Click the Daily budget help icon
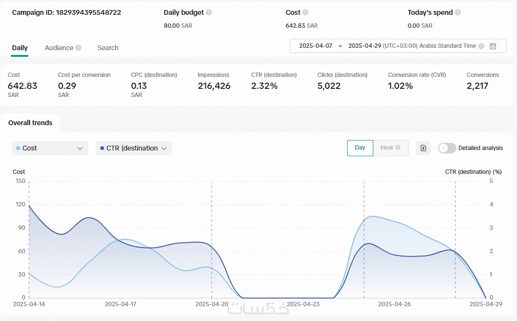The image size is (517, 321). point(209,12)
